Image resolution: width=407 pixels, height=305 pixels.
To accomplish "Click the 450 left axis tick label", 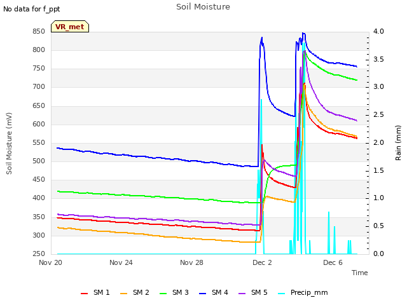I will coord(39,179).
